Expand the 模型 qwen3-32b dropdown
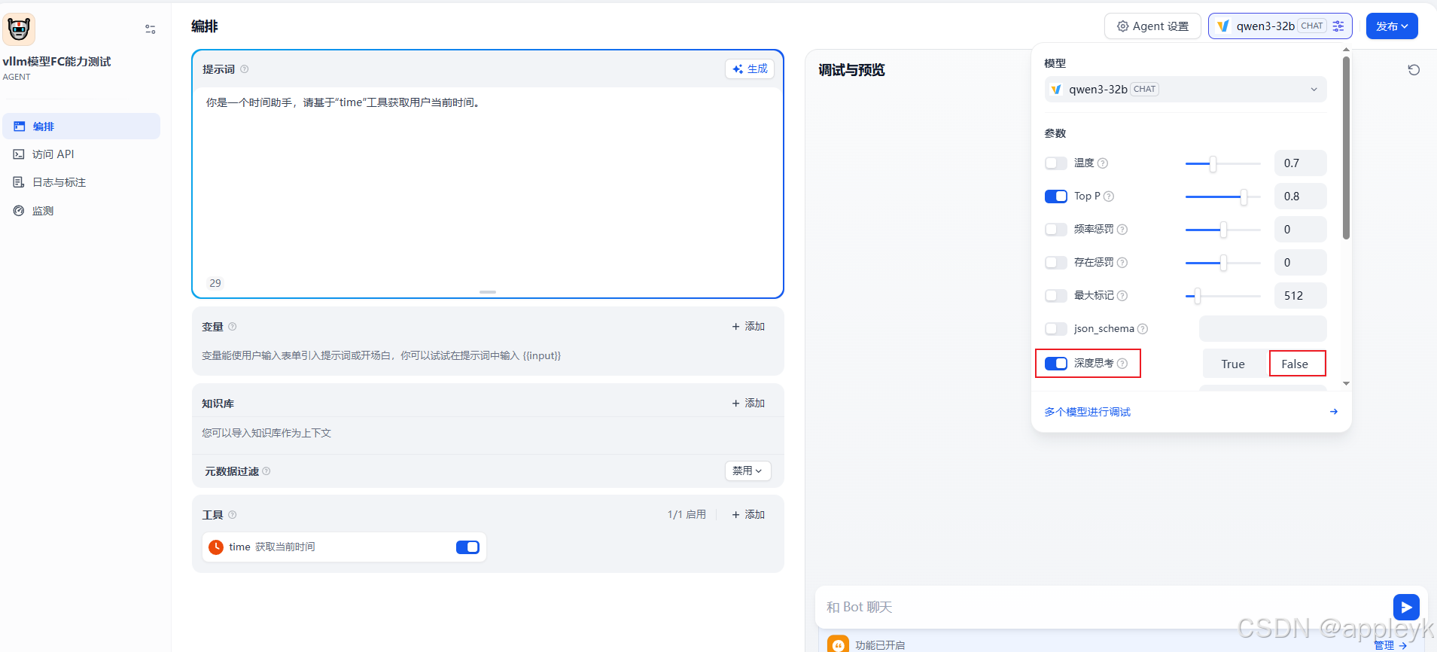Image resolution: width=1437 pixels, height=652 pixels. [1186, 90]
